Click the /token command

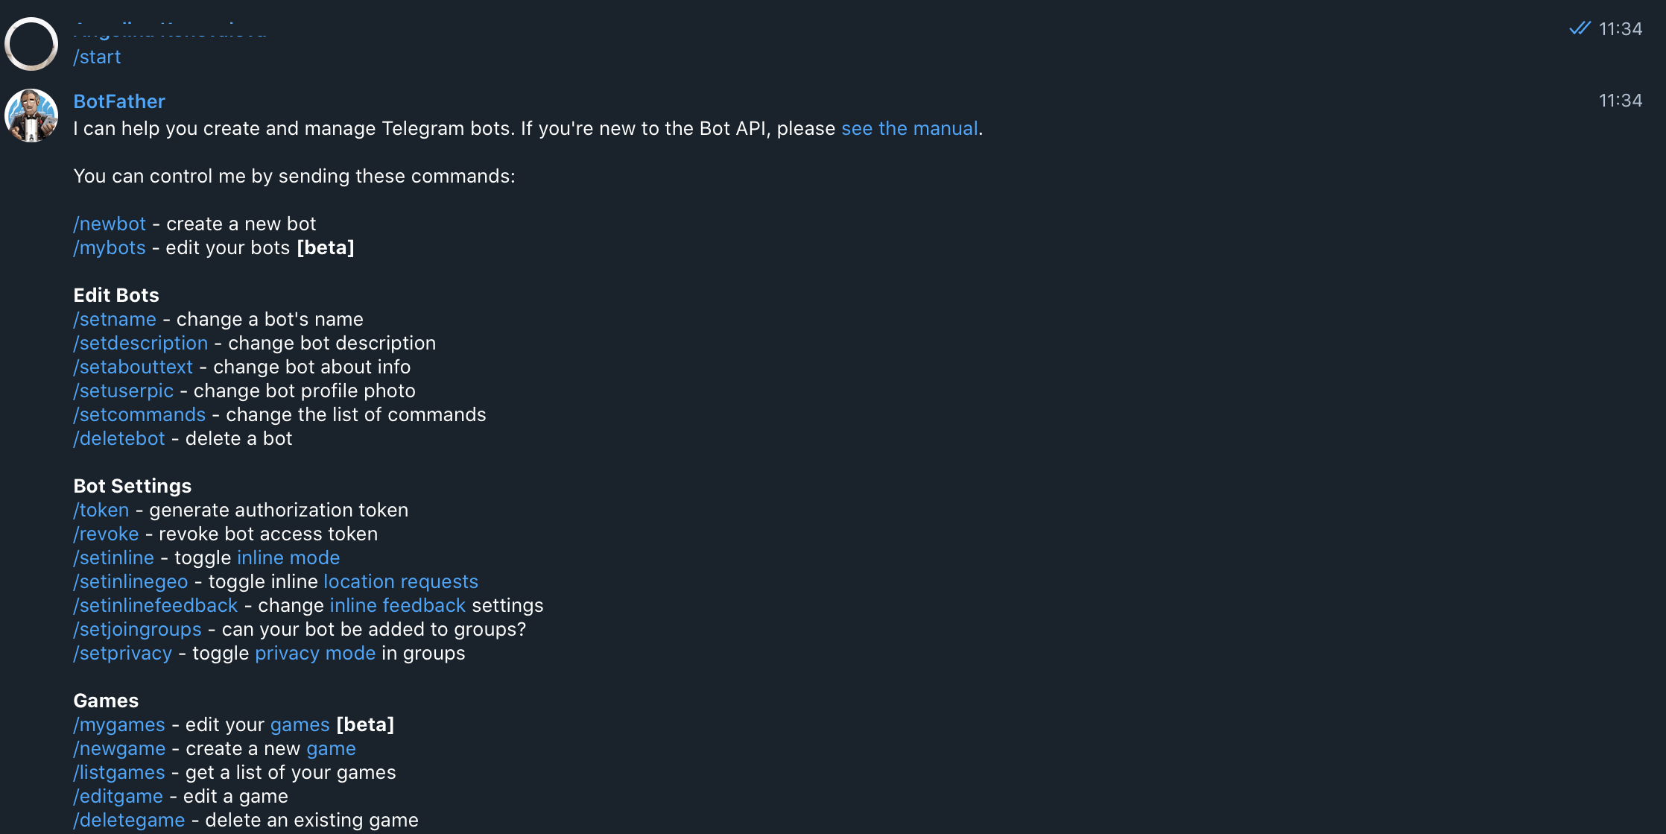(101, 510)
